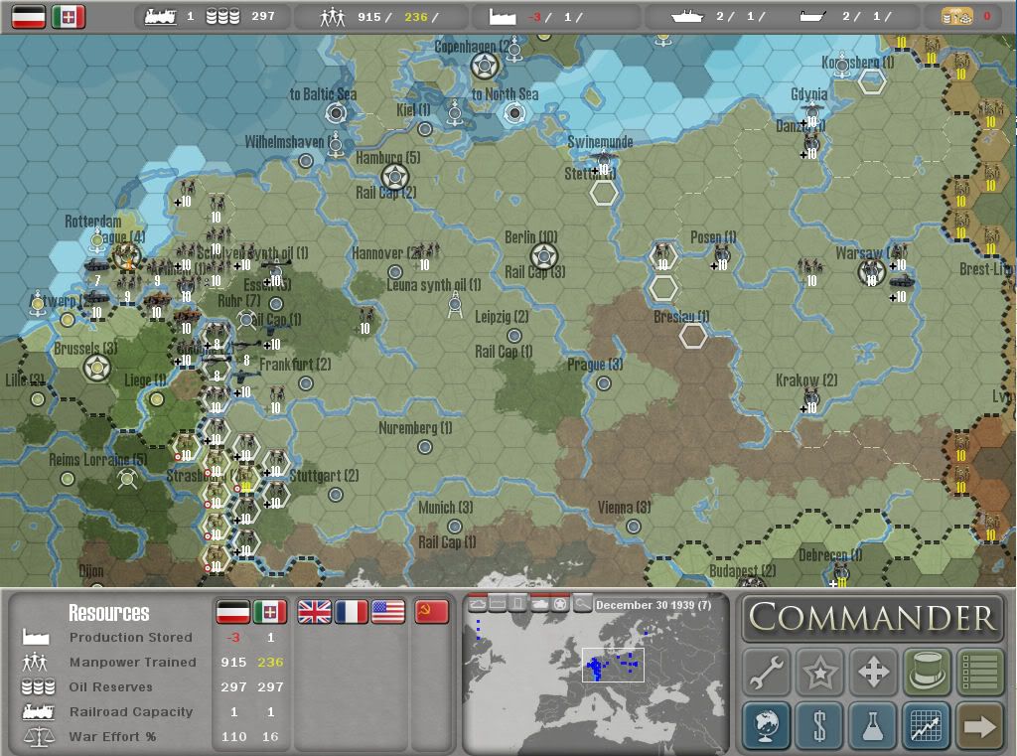Click the Berlin city marker on the map
This screenshot has height=756, width=1017.
click(543, 255)
